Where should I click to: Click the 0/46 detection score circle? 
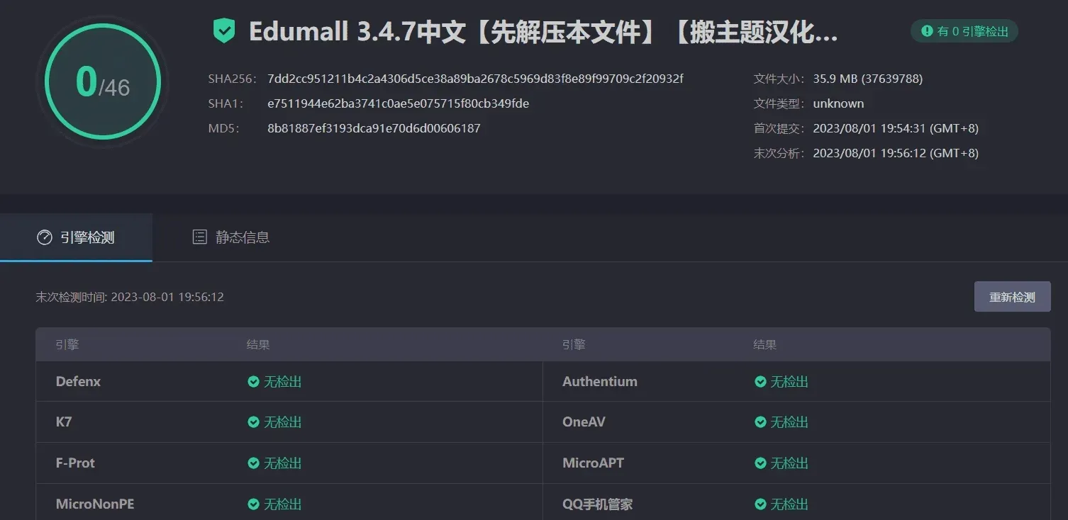point(103,82)
